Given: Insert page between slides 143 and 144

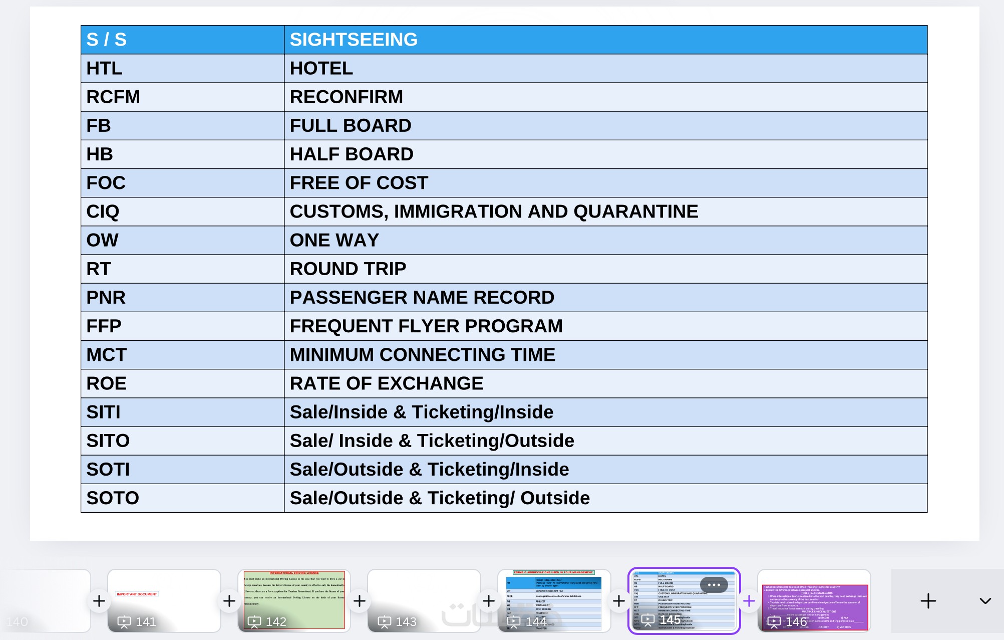Looking at the screenshot, I should coord(489,601).
